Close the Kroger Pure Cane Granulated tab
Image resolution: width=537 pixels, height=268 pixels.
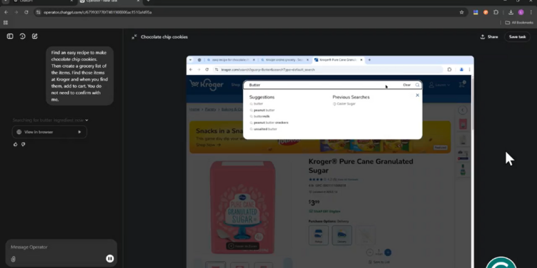click(x=361, y=60)
